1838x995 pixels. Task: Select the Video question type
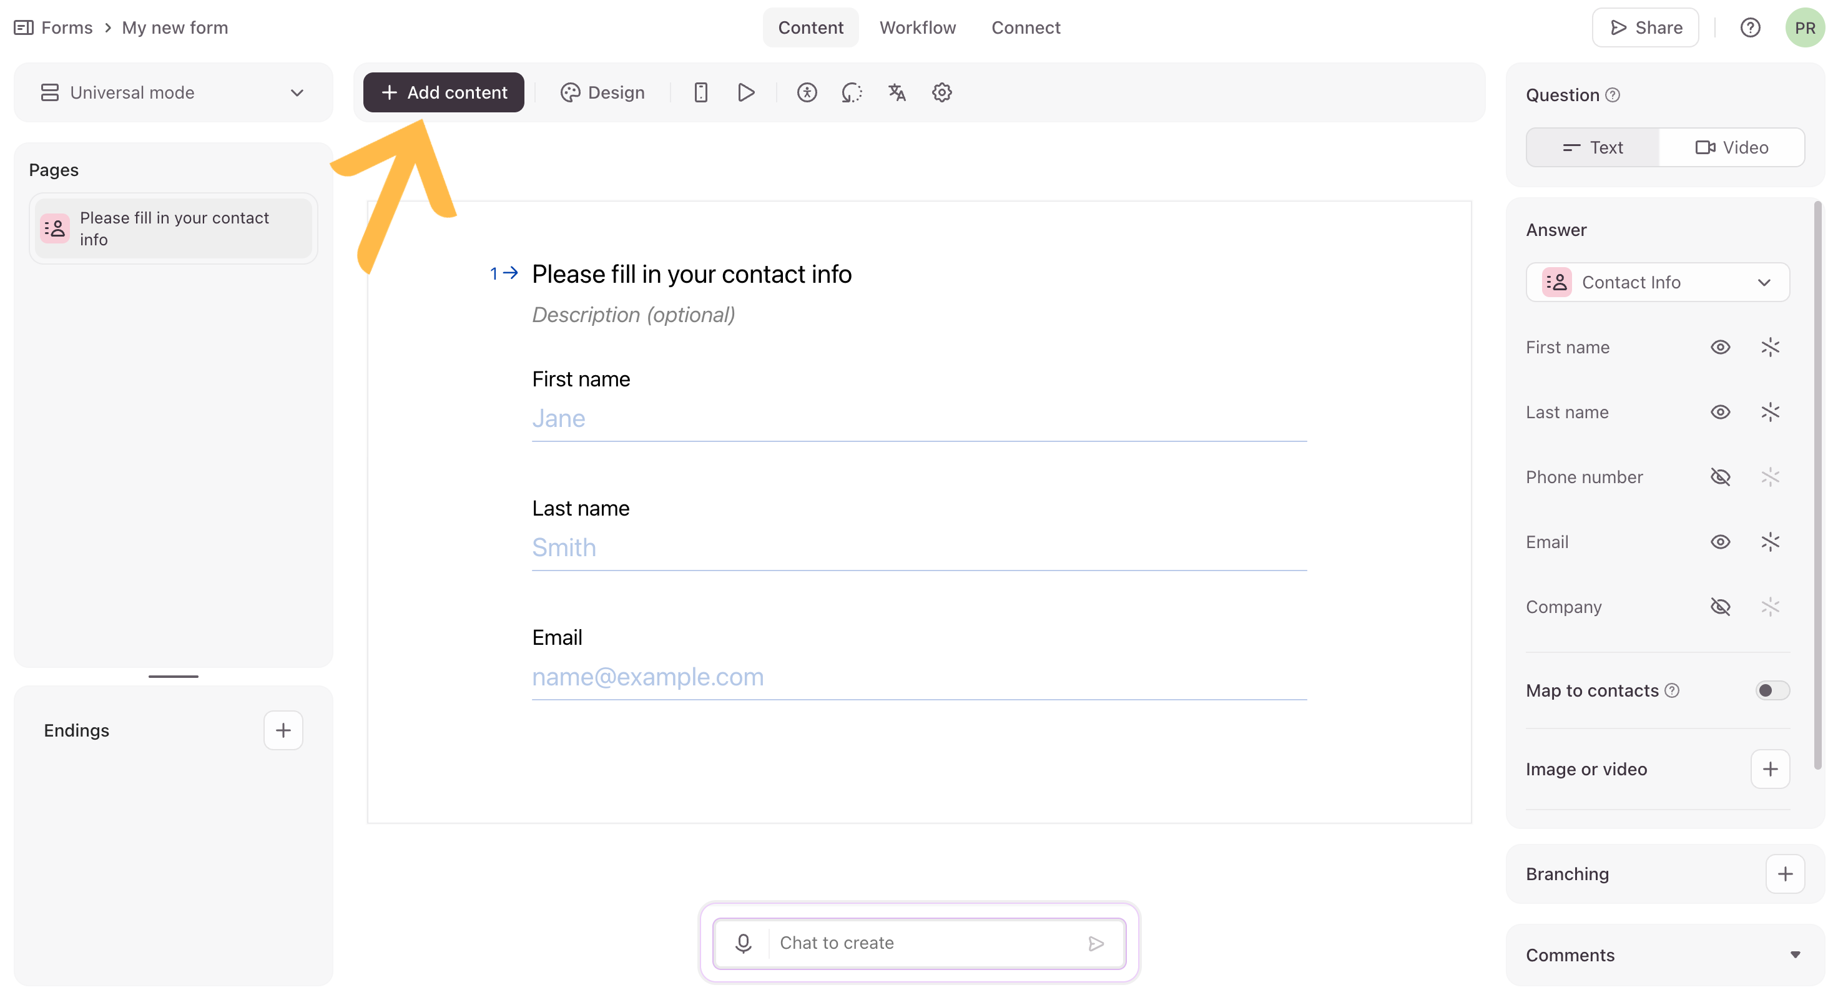1731,148
